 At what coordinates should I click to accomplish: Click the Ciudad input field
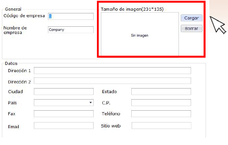pyautogui.click(x=64, y=92)
